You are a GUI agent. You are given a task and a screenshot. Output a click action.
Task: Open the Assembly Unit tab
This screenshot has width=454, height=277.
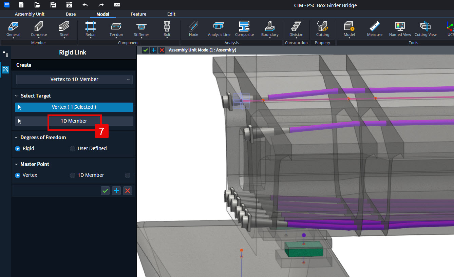click(30, 14)
